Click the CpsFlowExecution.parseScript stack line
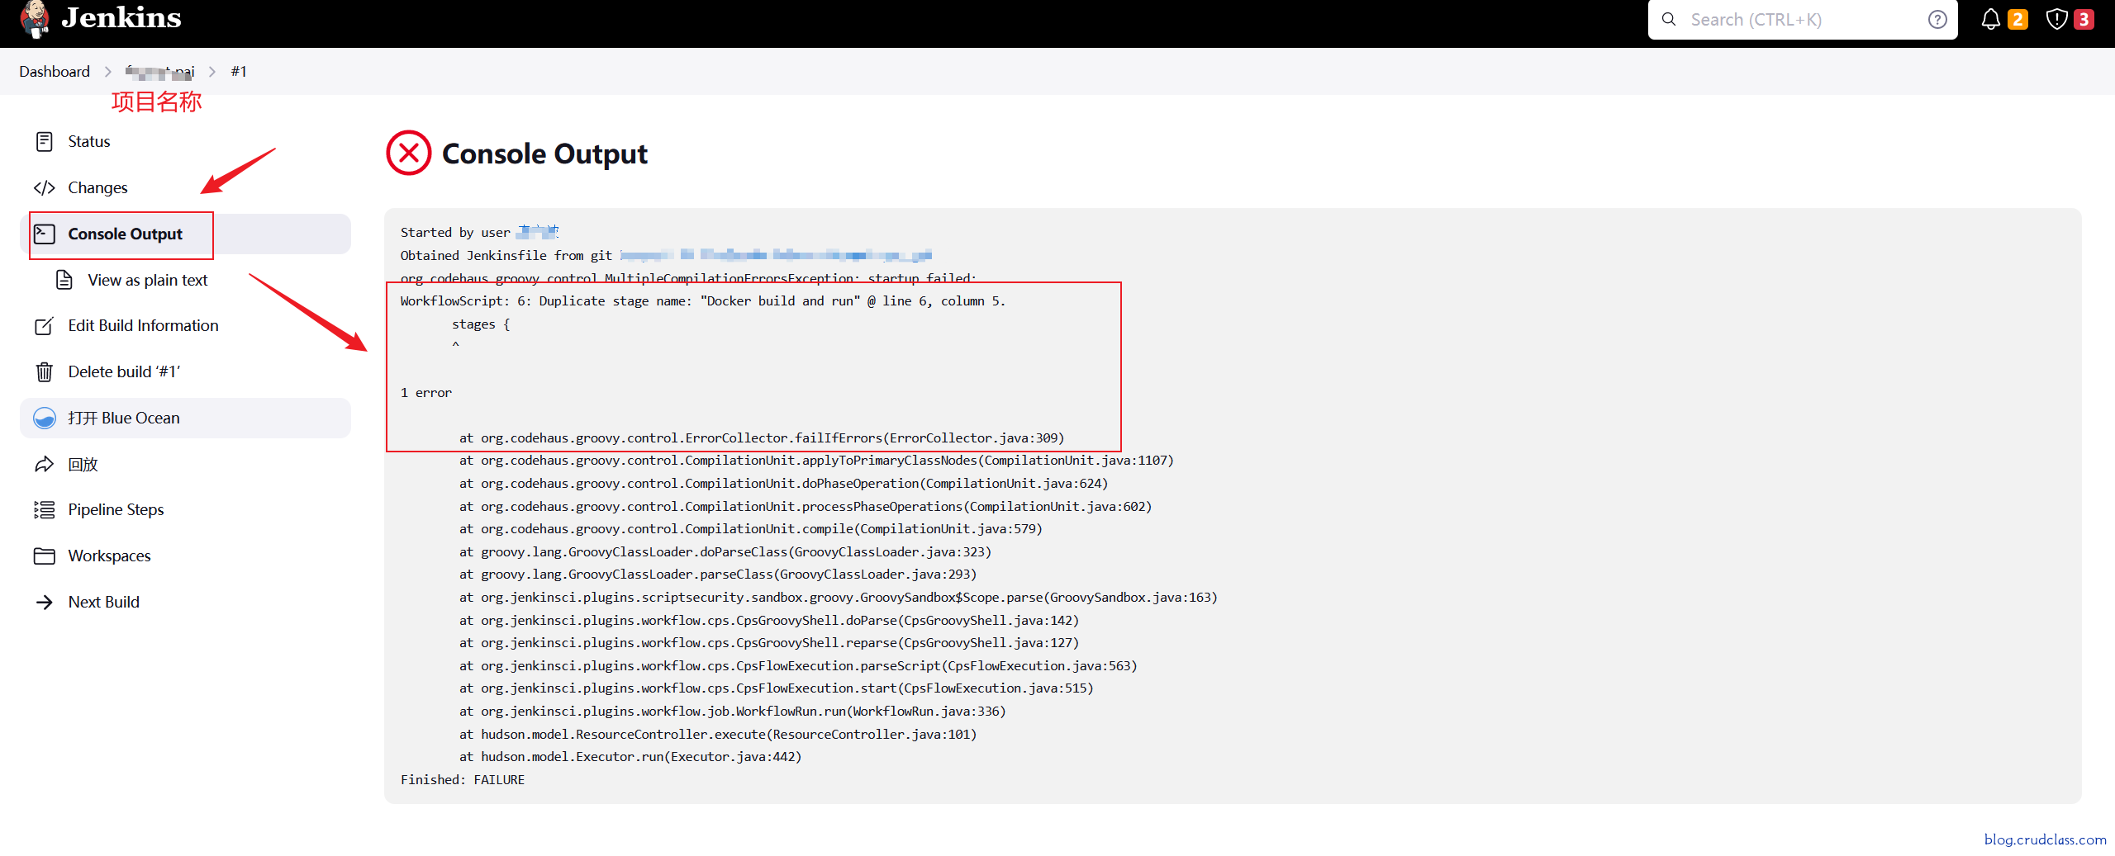 pyautogui.click(x=798, y=666)
